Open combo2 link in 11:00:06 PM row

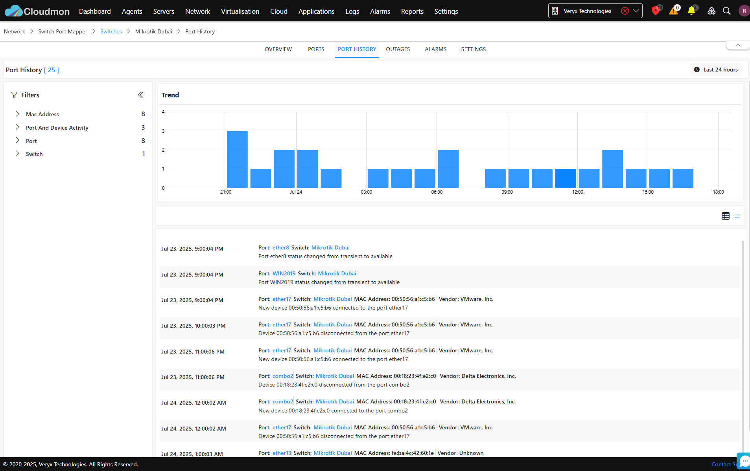click(x=283, y=376)
